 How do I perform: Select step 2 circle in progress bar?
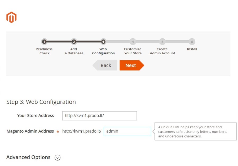[74, 42]
